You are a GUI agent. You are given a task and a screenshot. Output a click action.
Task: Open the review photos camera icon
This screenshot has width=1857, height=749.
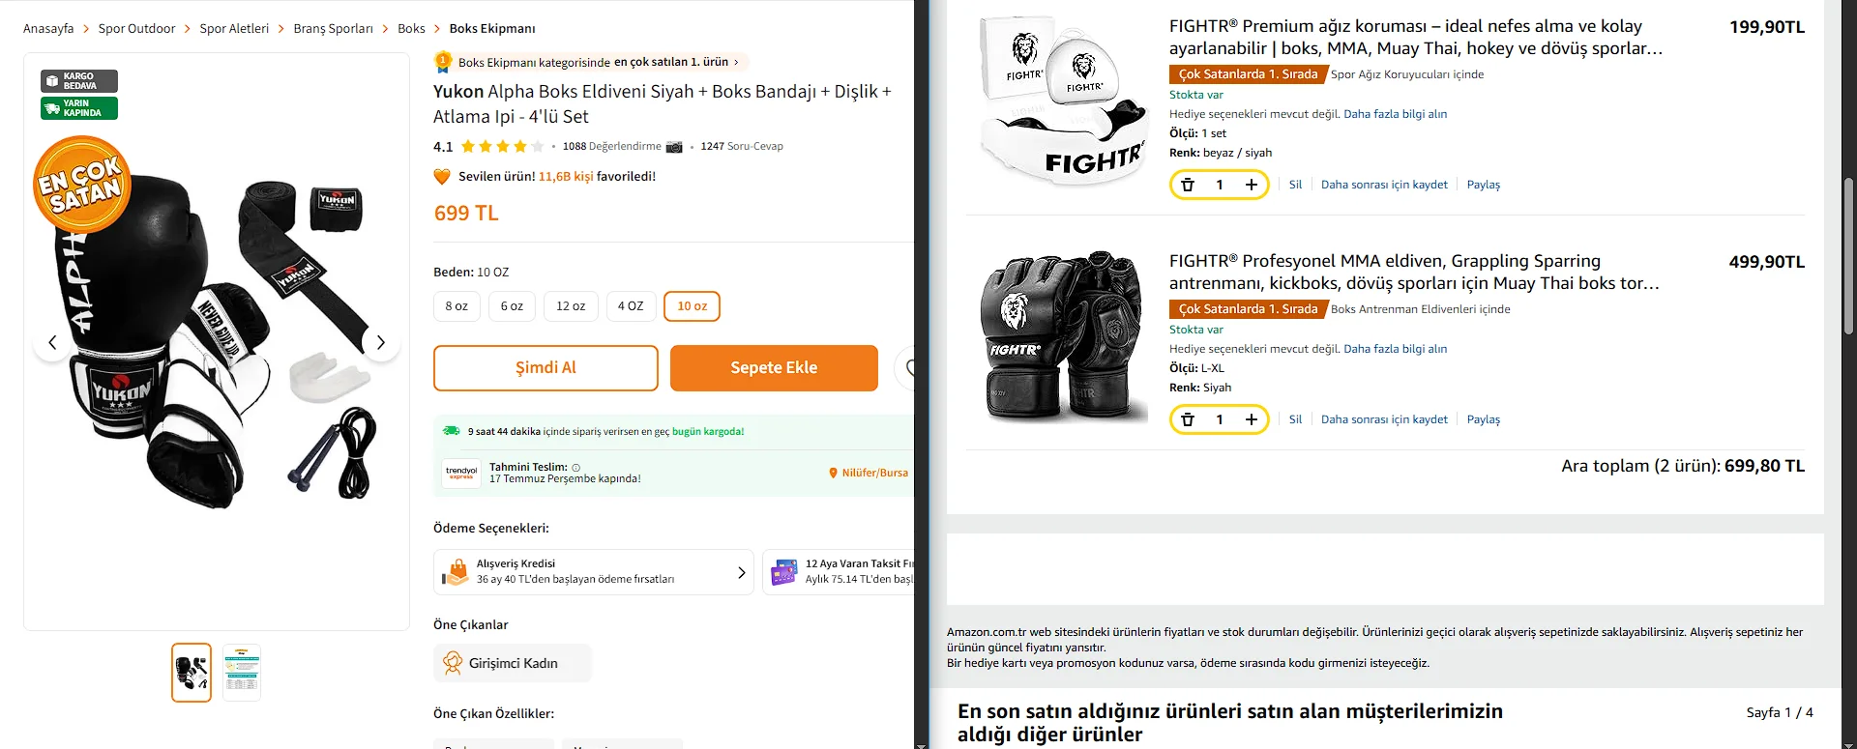pyautogui.click(x=674, y=147)
